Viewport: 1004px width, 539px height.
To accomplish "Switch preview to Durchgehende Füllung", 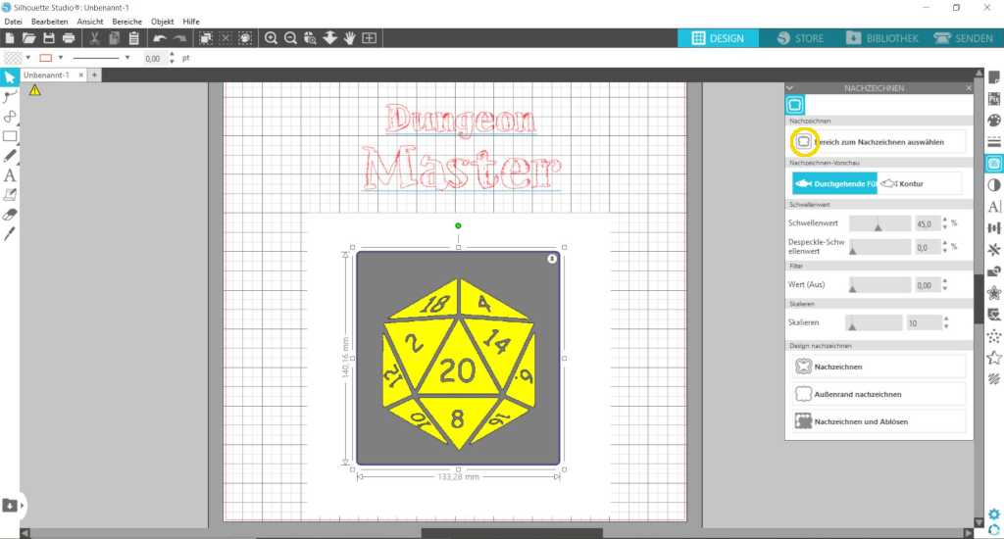I will pyautogui.click(x=835, y=183).
